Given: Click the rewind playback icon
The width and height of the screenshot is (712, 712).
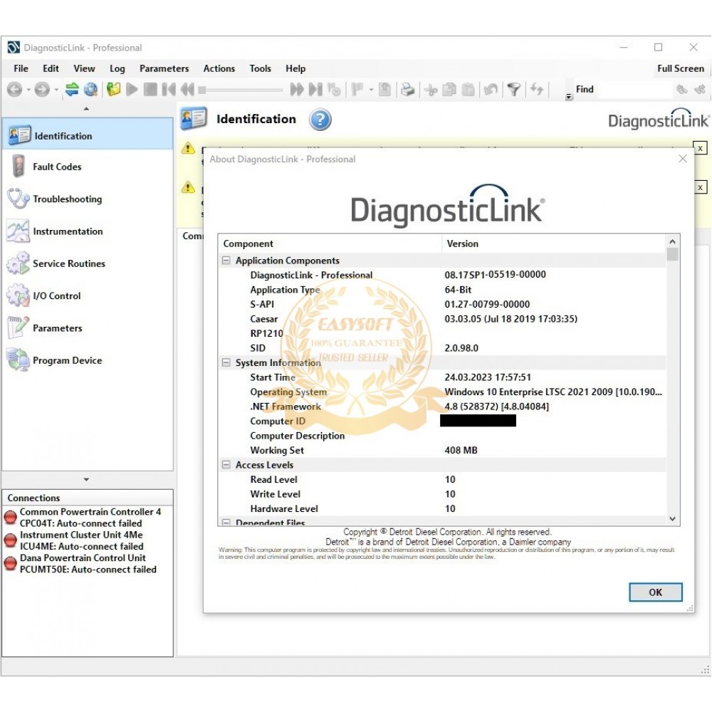Looking at the screenshot, I should 187,90.
